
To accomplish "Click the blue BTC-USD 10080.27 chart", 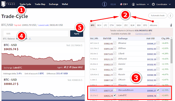I will [x=43, y=95].
